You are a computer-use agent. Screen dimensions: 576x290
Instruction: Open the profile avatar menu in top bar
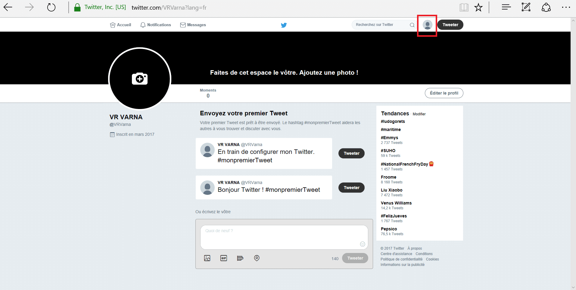(427, 25)
